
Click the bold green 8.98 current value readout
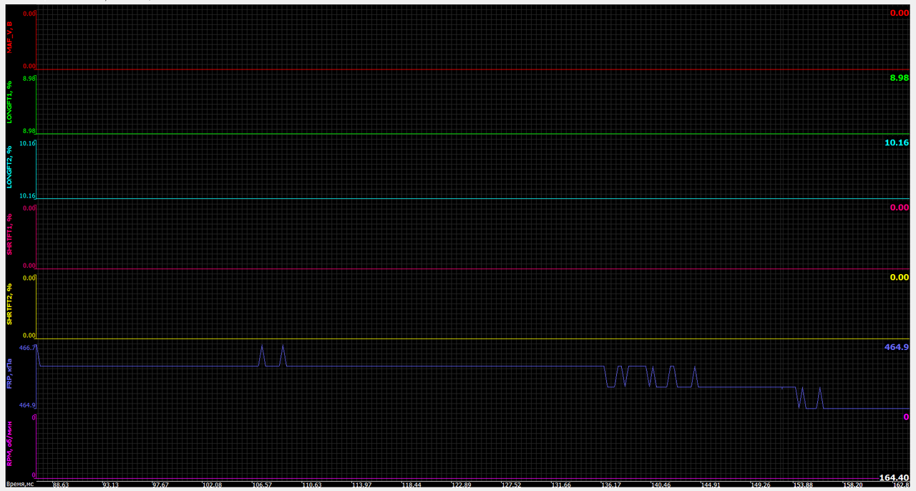click(899, 77)
